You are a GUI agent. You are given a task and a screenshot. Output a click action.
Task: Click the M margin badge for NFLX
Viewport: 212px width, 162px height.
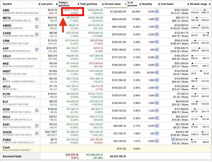(x=157, y=88)
